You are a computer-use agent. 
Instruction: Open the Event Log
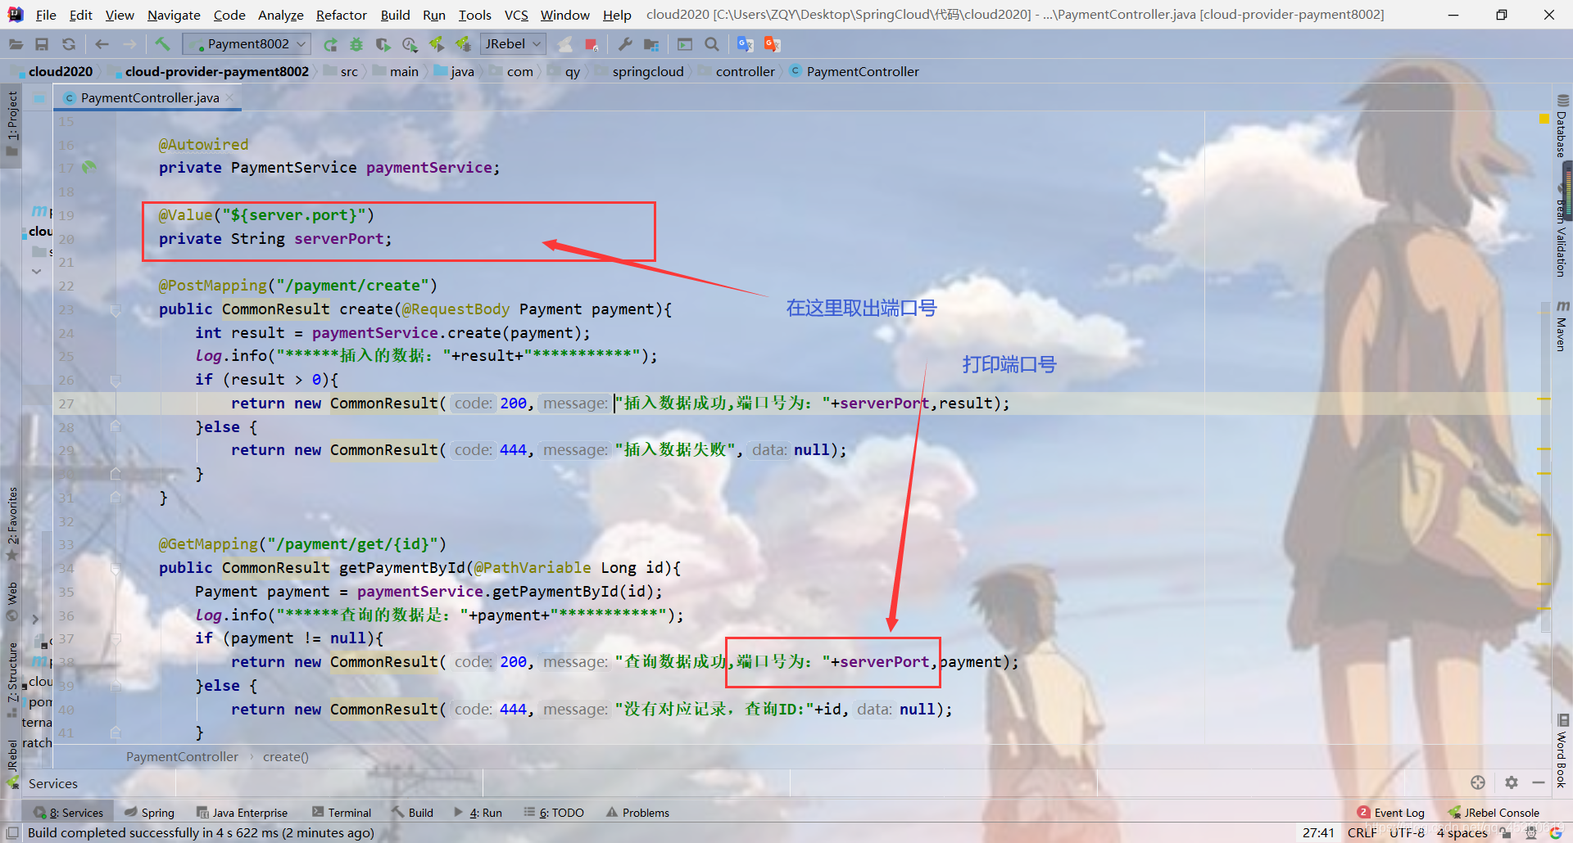coord(1391,813)
